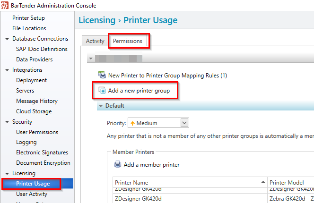Image resolution: width=314 pixels, height=203 pixels.
Task: Select Licensing in sidebar
Action: click(x=24, y=173)
